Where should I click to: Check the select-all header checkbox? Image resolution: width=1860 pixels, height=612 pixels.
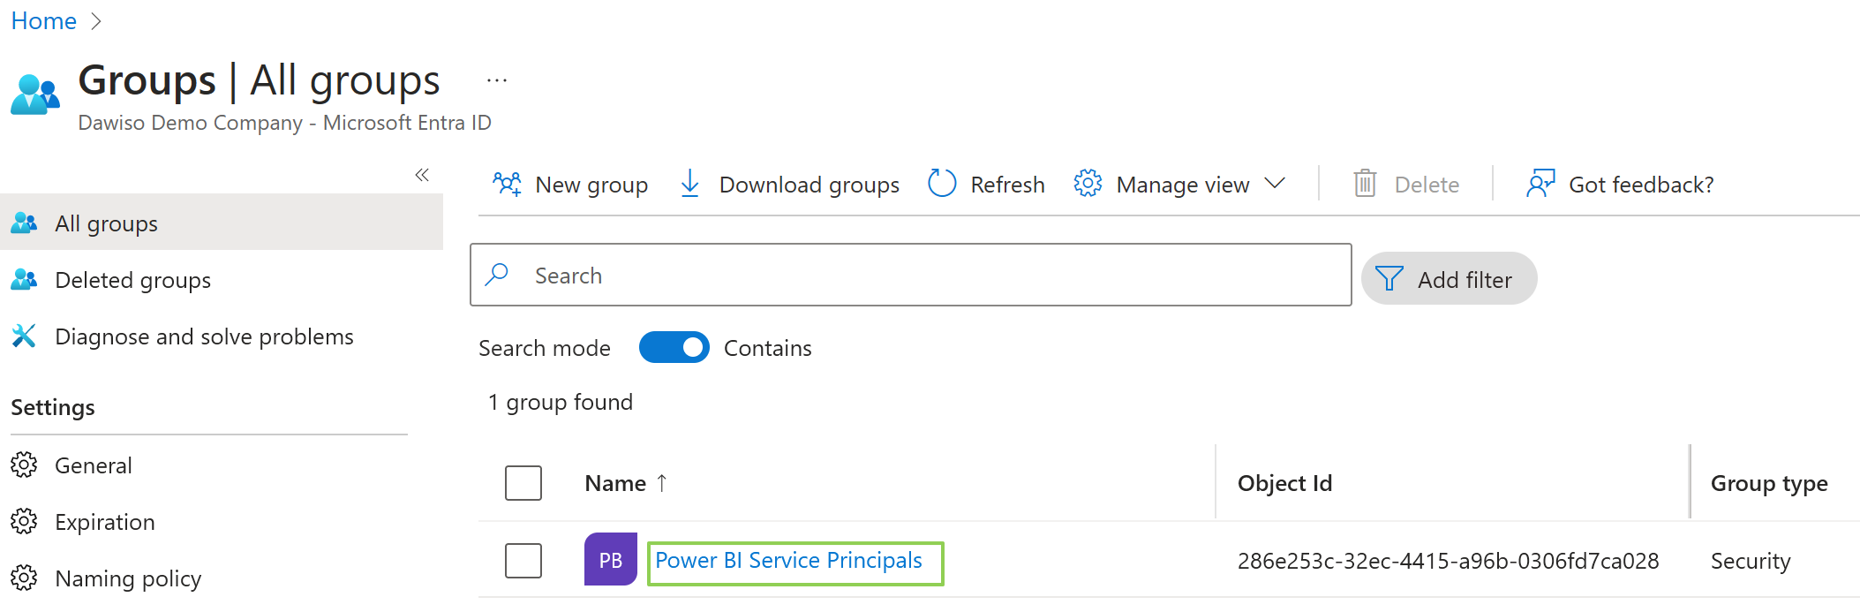(523, 483)
